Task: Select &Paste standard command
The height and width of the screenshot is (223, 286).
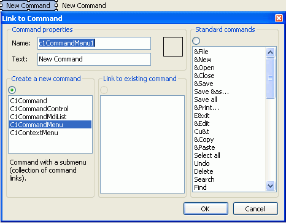Action: (x=229, y=147)
